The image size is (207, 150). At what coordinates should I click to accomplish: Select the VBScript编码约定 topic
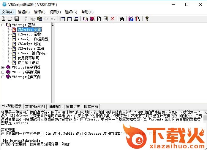pyautogui.click(x=32, y=53)
